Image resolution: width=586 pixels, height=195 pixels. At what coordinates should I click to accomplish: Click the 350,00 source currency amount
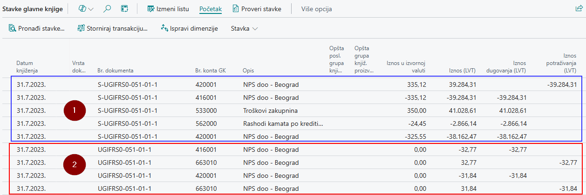tap(416, 110)
